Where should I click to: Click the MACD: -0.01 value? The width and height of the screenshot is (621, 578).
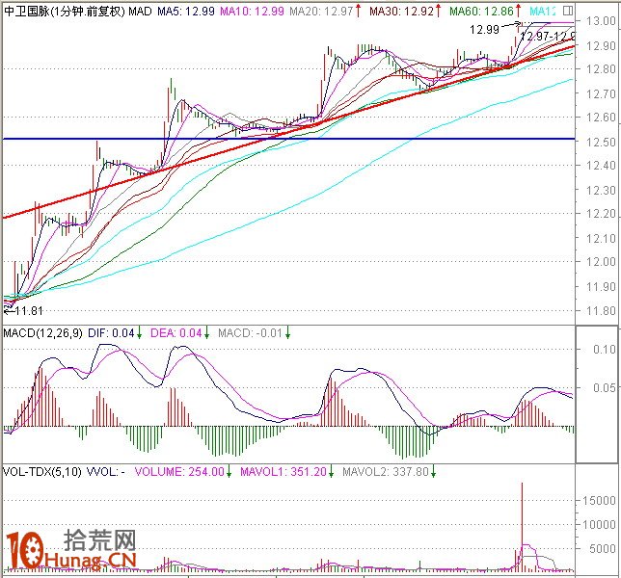coord(251,333)
